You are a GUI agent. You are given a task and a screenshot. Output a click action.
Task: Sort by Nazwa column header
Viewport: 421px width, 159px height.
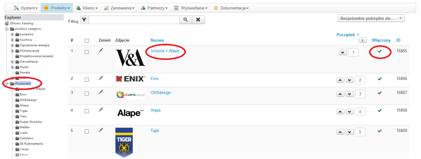point(157,40)
